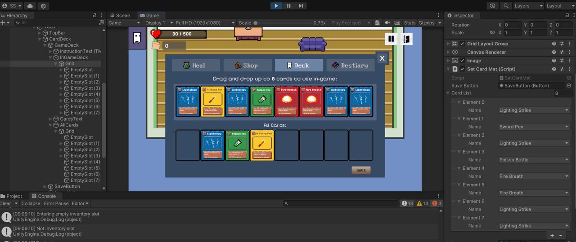Click in-game pause icon
This screenshot has width=576, height=242.
(391, 39)
